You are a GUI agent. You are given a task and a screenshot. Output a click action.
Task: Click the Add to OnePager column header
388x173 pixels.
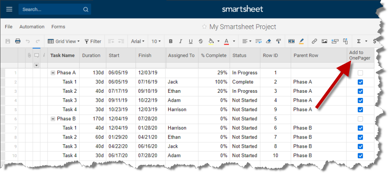[x=360, y=55]
